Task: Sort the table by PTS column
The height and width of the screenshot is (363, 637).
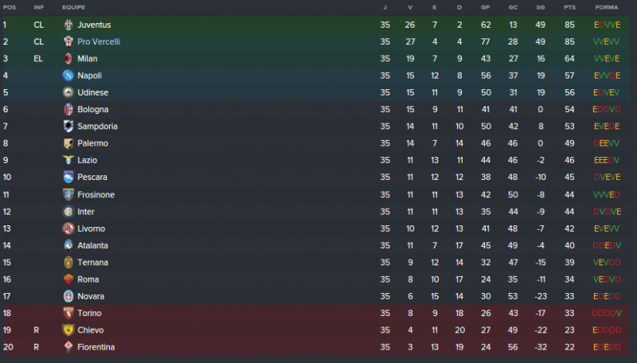Action: (x=569, y=6)
